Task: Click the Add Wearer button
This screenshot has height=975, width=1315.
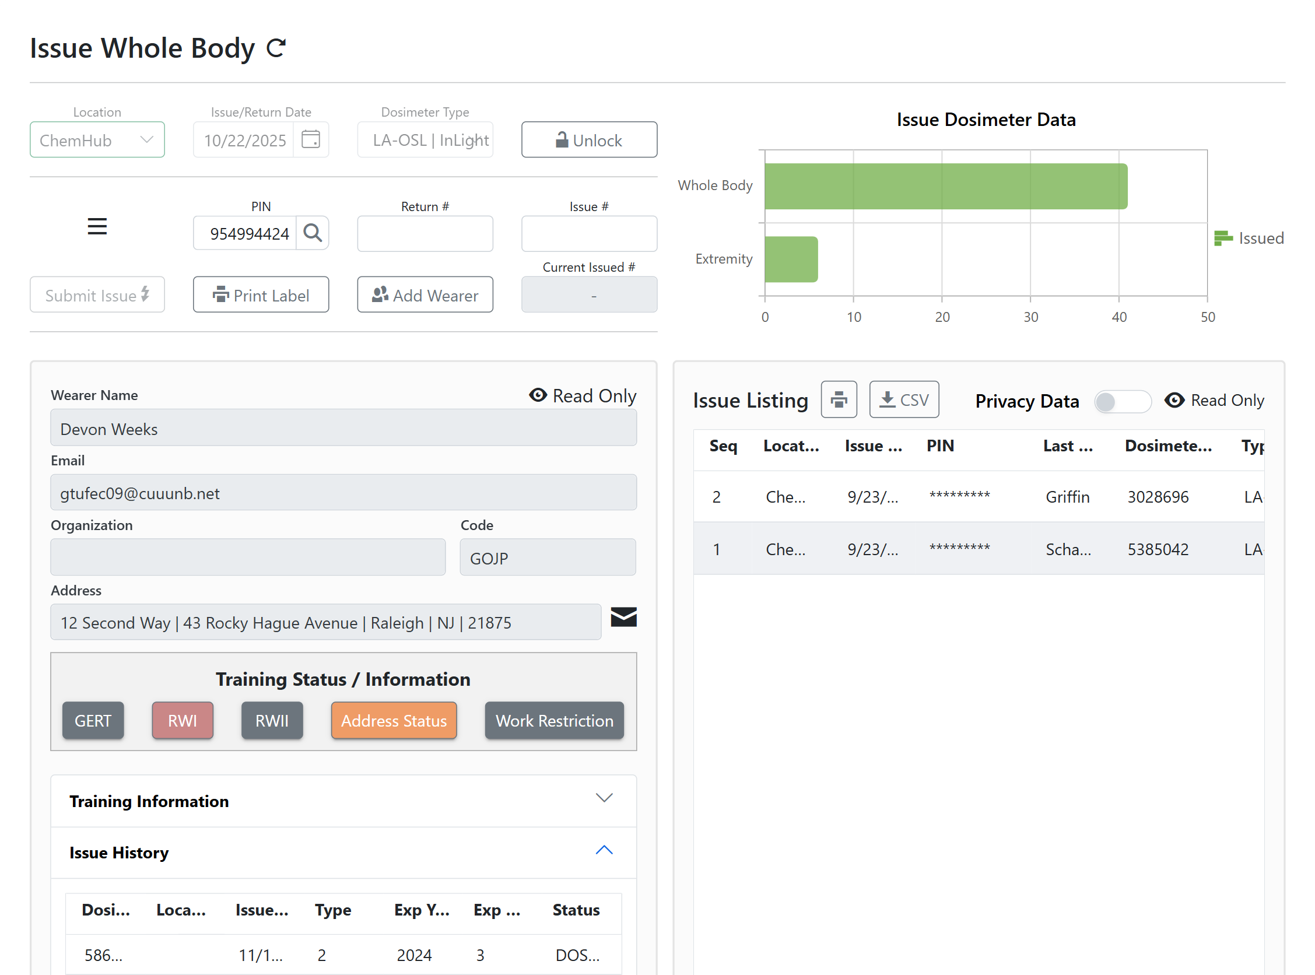Action: (x=425, y=295)
